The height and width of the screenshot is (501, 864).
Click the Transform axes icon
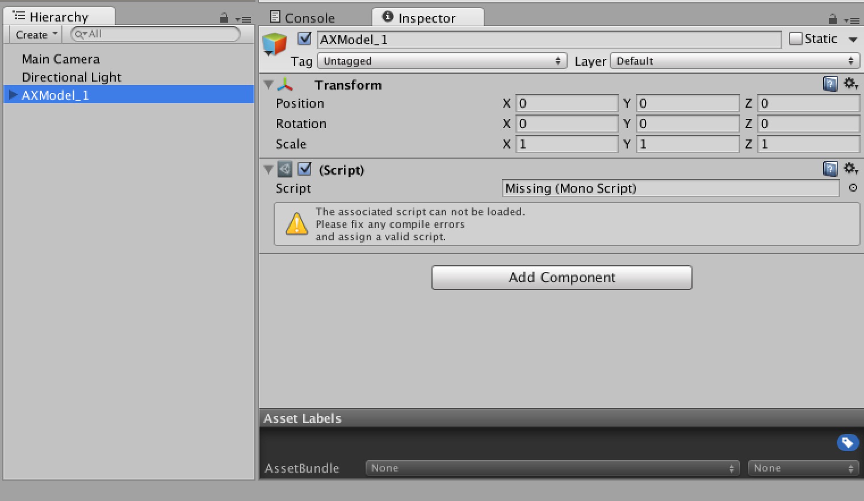285,85
